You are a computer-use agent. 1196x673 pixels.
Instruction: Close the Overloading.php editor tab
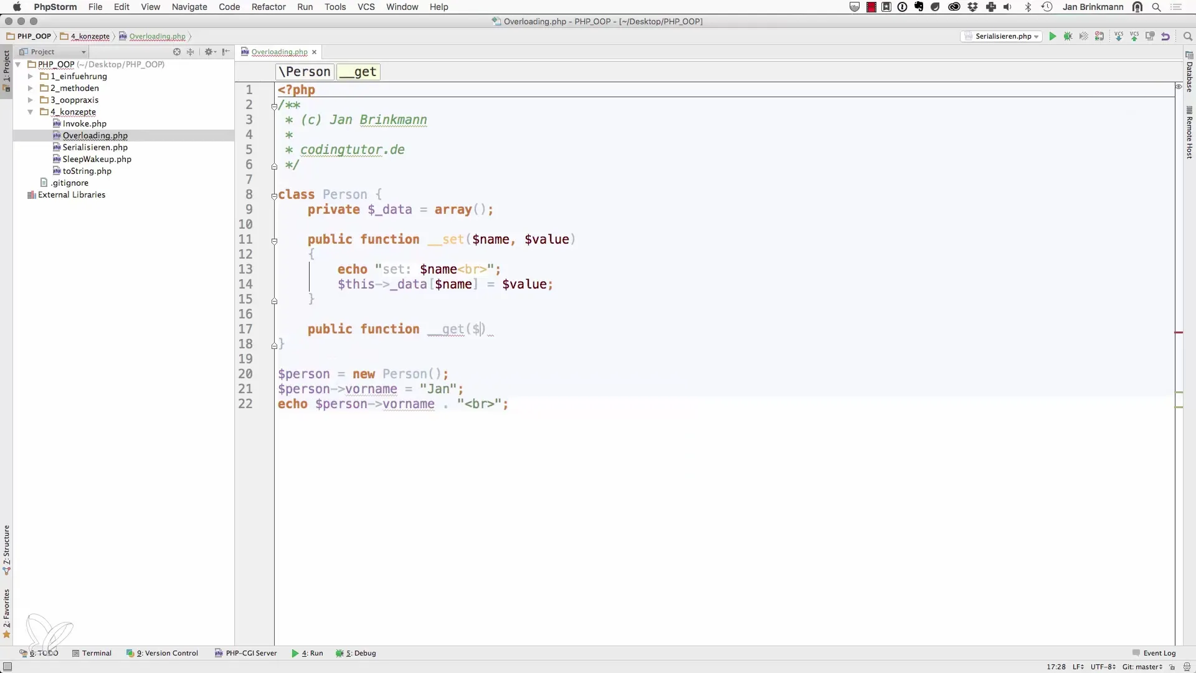coord(315,52)
